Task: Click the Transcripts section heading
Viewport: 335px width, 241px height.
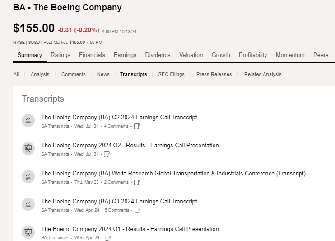Action: point(43,99)
